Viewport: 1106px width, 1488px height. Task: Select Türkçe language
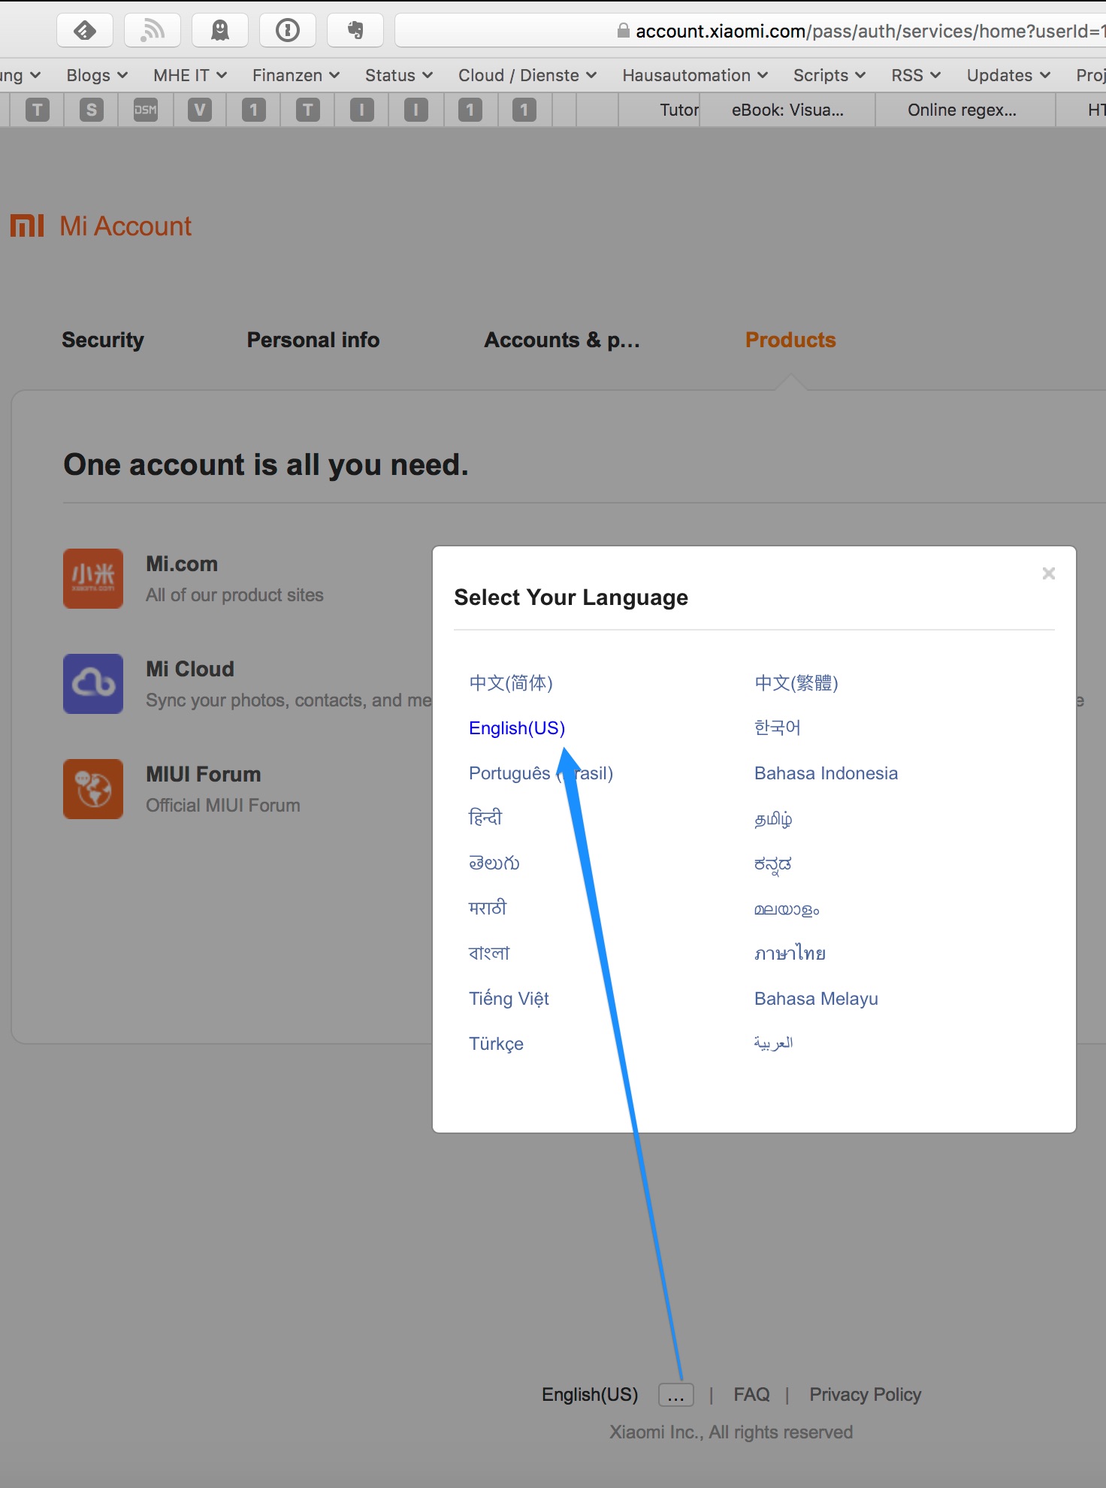point(497,1044)
